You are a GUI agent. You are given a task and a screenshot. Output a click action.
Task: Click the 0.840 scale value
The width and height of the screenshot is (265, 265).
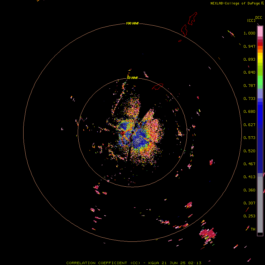[249, 72]
